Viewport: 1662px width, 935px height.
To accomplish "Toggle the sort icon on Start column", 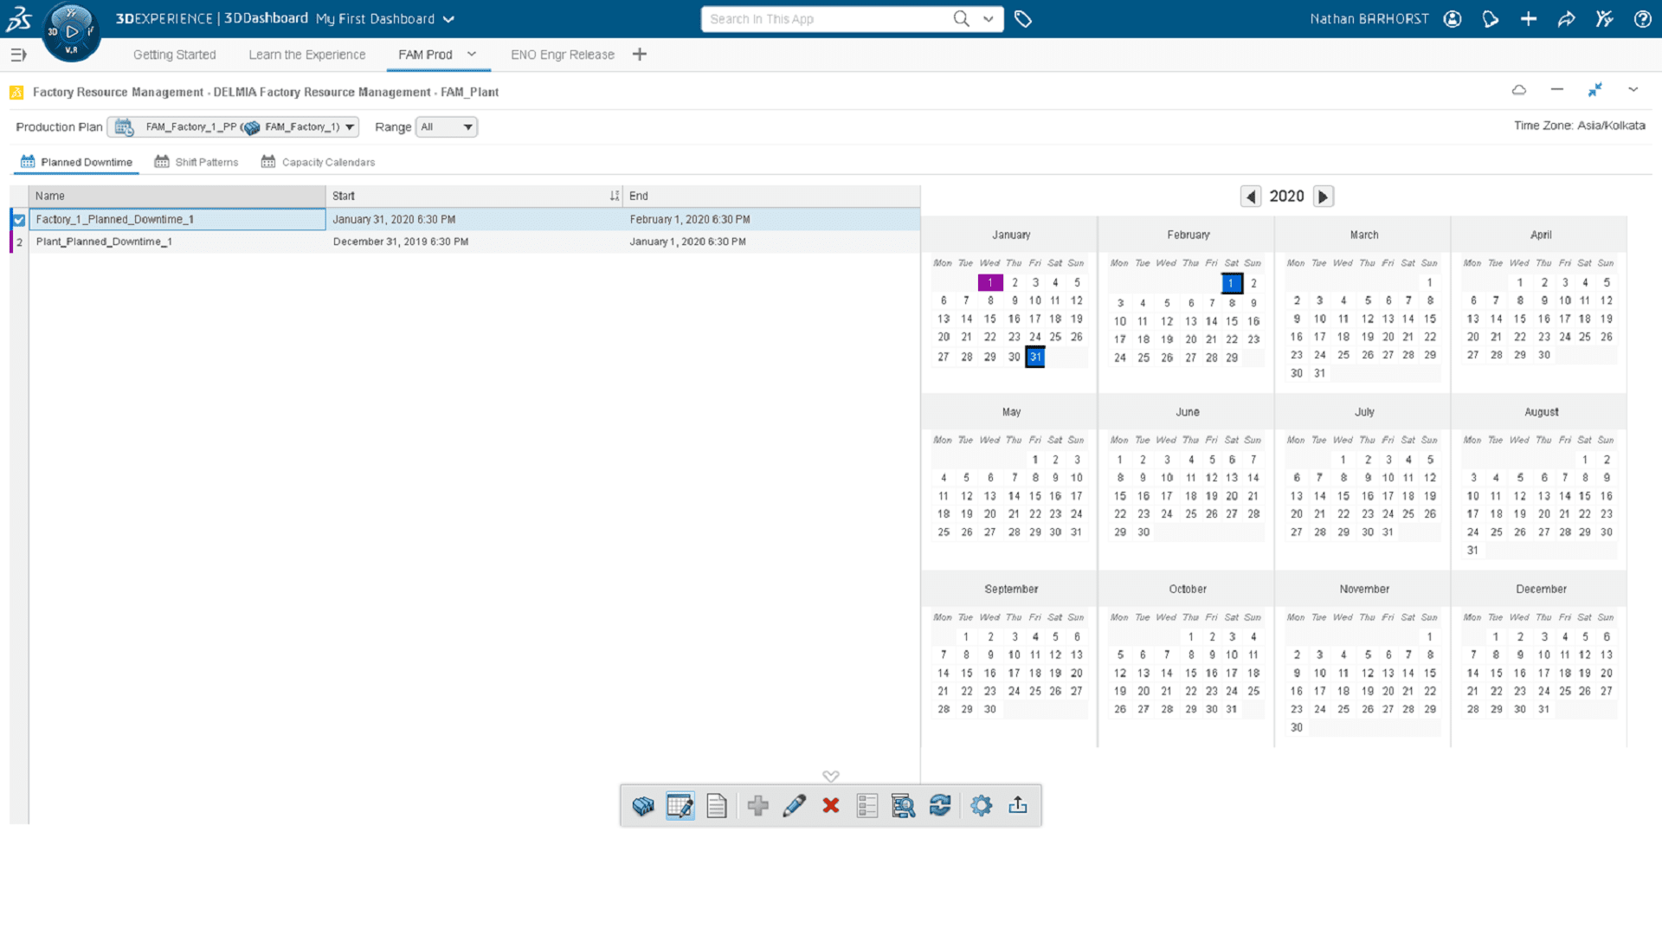I will tap(614, 197).
